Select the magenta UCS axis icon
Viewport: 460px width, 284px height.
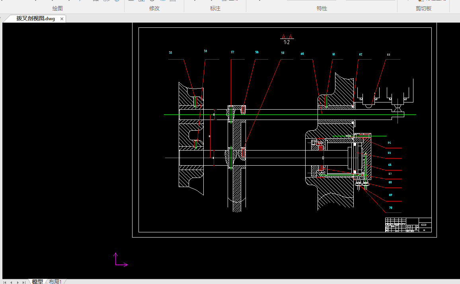tap(120, 260)
